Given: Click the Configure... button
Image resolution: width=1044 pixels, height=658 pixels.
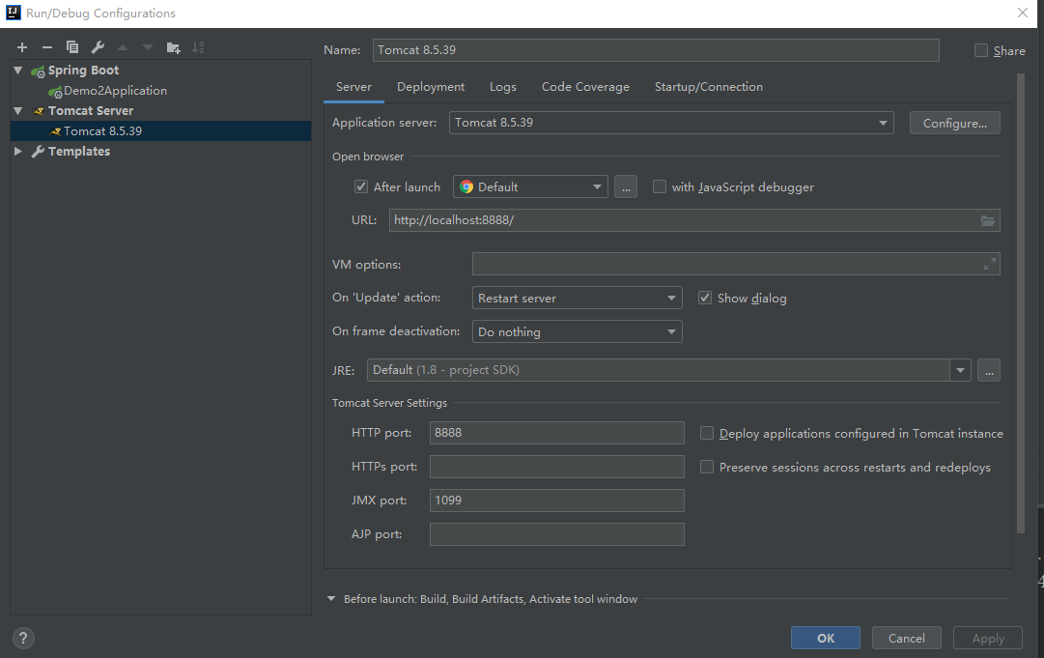Looking at the screenshot, I should pyautogui.click(x=955, y=124).
